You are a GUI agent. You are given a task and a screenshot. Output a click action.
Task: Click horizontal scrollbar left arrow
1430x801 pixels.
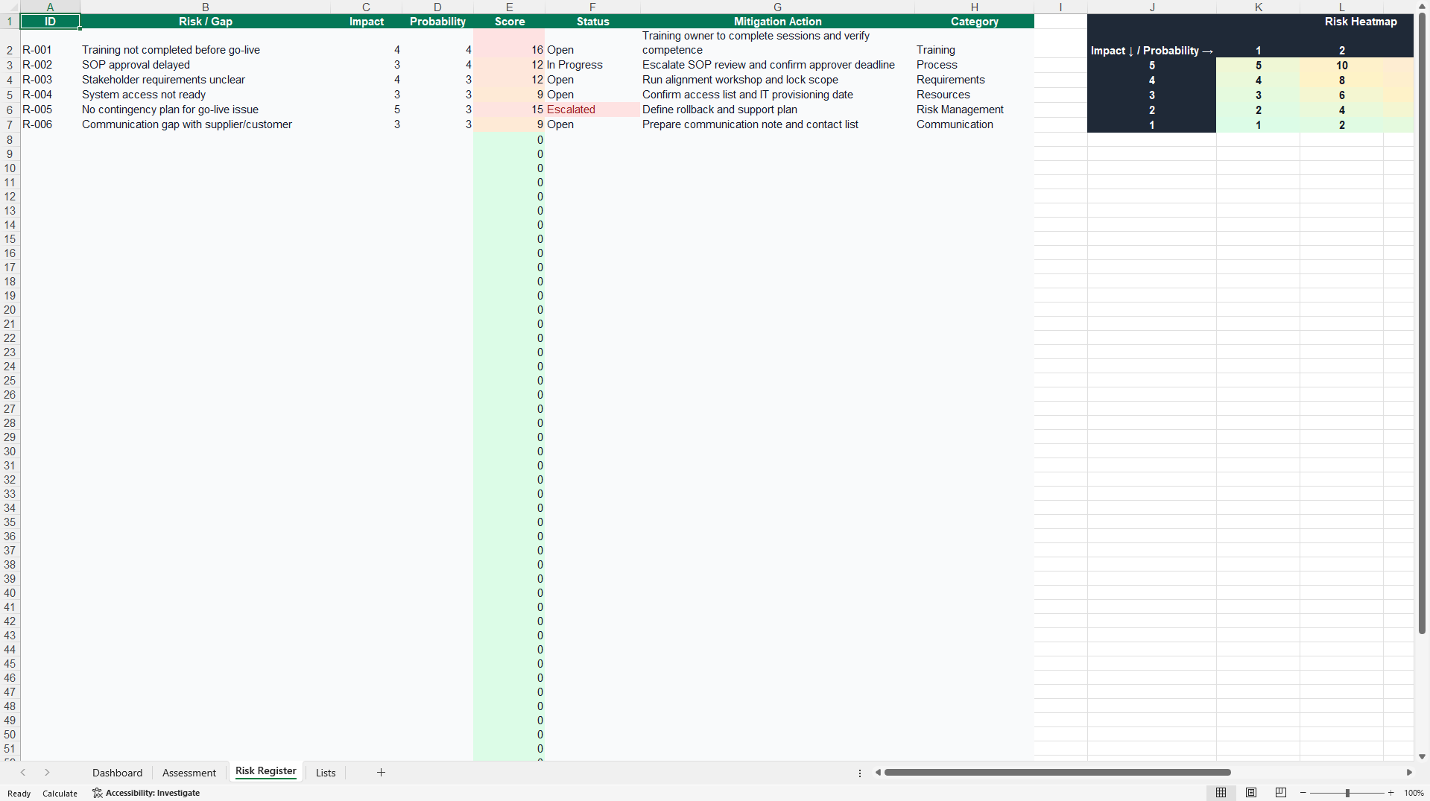click(x=879, y=773)
